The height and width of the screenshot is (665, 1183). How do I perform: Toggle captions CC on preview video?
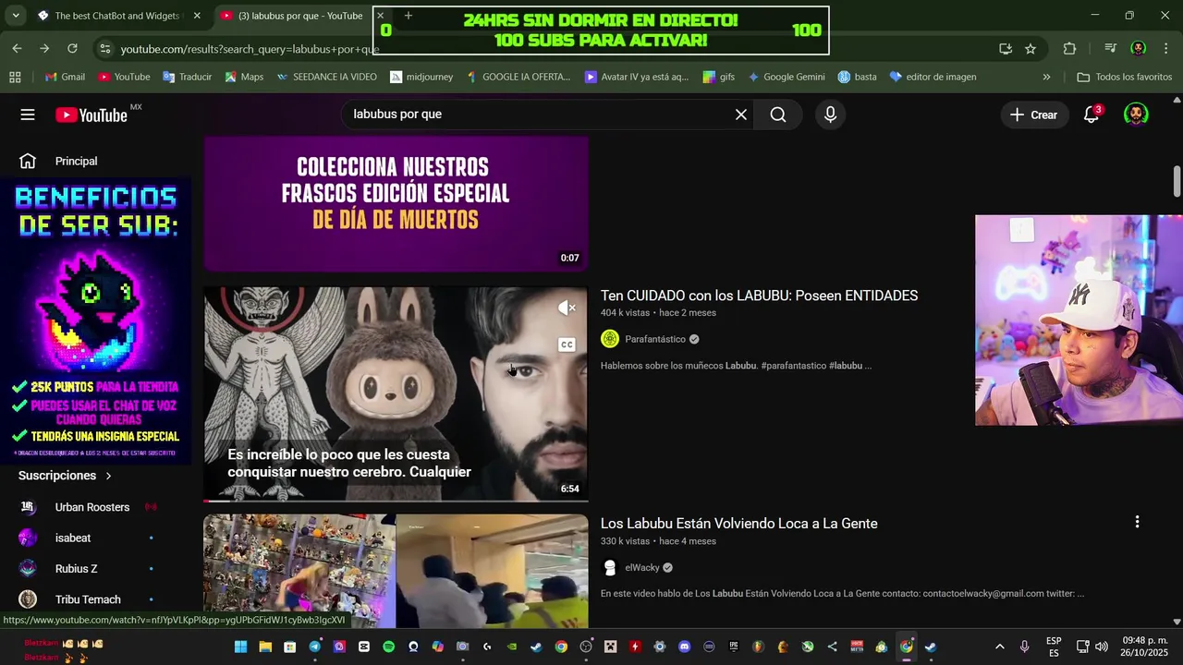[x=567, y=345]
